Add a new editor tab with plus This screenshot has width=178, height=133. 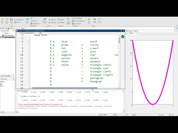coord(41,33)
